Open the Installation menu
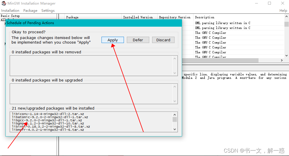The height and width of the screenshot is (156, 289). [10, 11]
